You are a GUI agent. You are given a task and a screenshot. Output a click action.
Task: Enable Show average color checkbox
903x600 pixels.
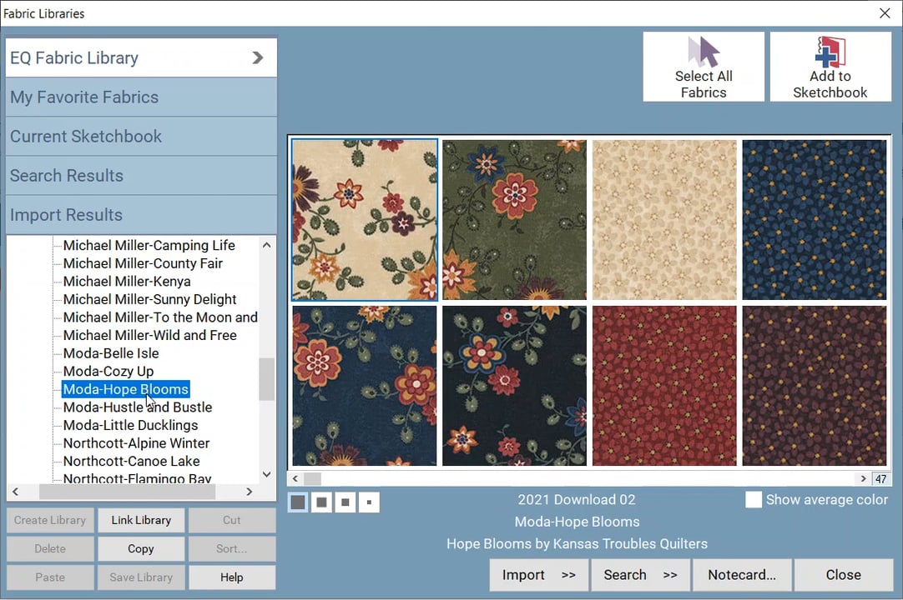click(x=754, y=499)
